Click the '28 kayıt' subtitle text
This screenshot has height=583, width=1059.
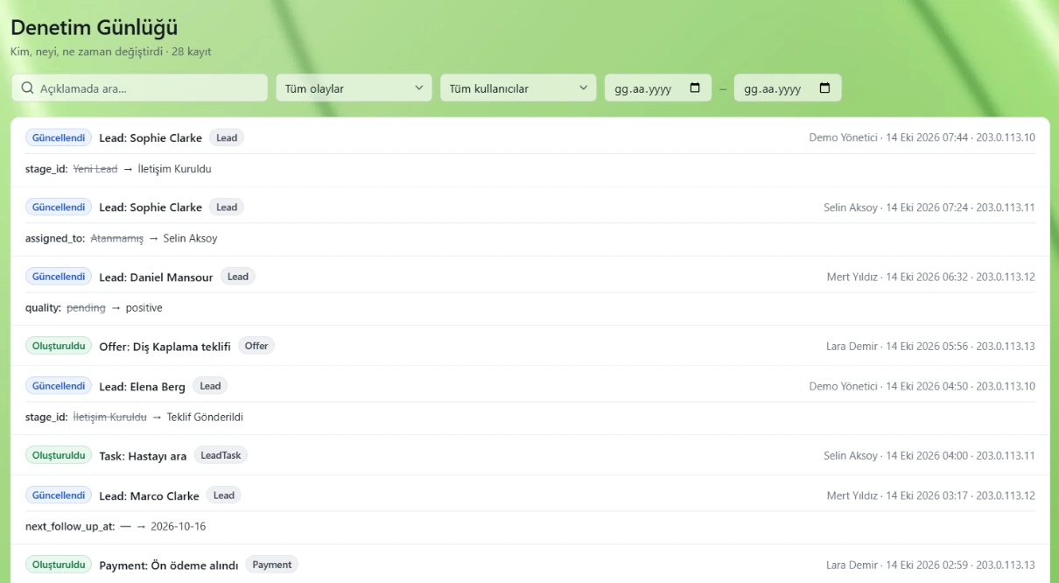[x=191, y=52]
